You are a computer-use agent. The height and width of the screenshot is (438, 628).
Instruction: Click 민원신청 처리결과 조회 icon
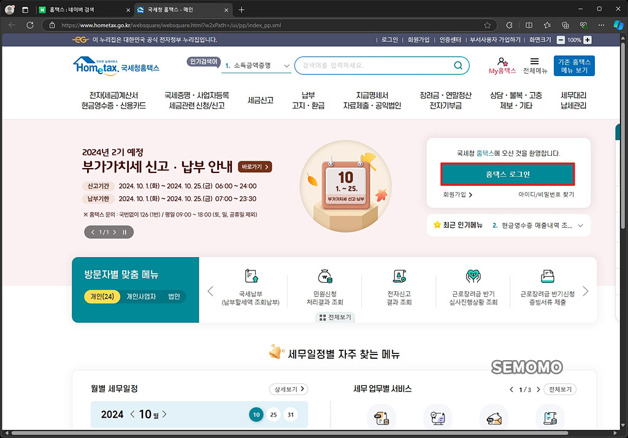(325, 276)
